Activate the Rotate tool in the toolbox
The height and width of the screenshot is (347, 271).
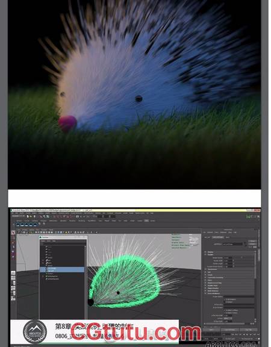click(x=13, y=252)
